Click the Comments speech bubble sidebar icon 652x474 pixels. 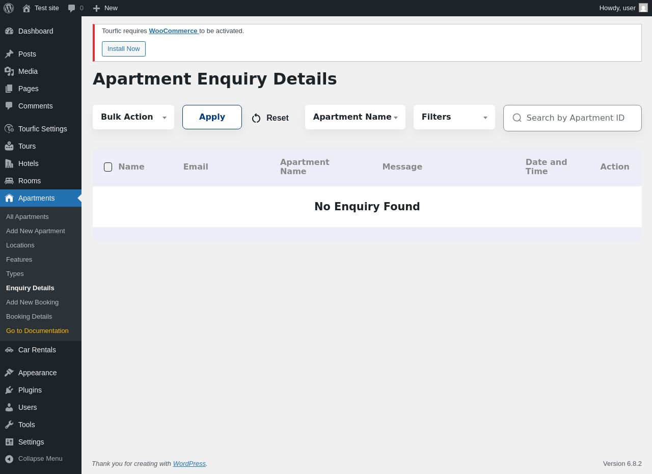pyautogui.click(x=9, y=106)
